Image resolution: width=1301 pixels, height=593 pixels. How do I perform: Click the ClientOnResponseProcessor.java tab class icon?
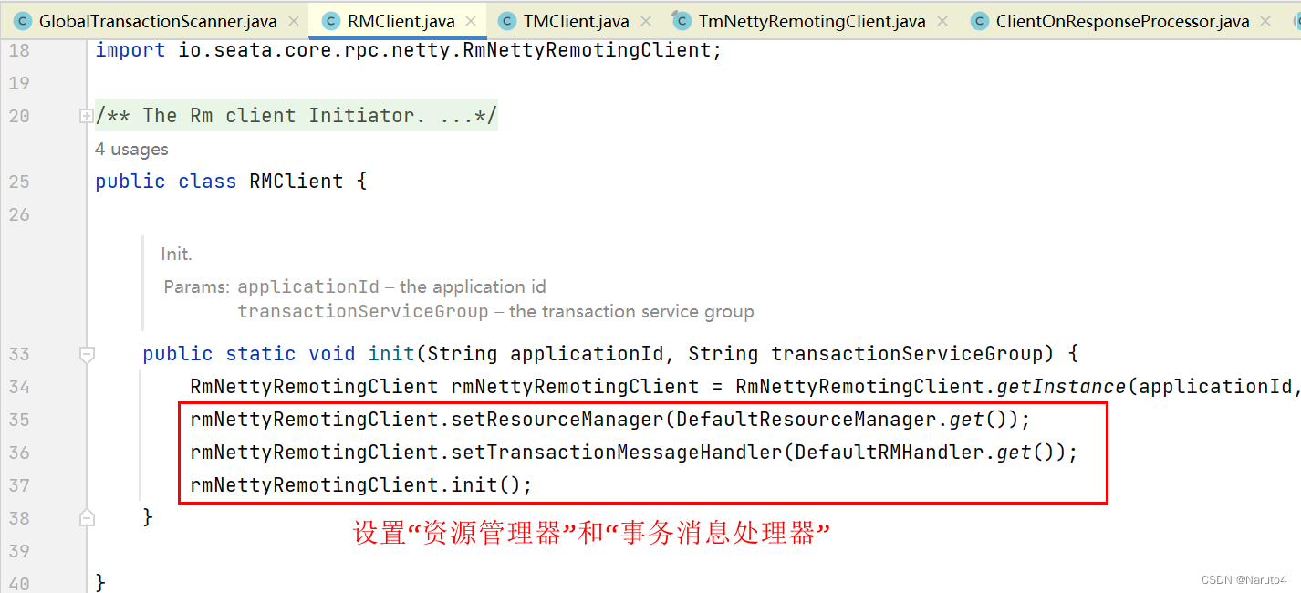pos(980,21)
